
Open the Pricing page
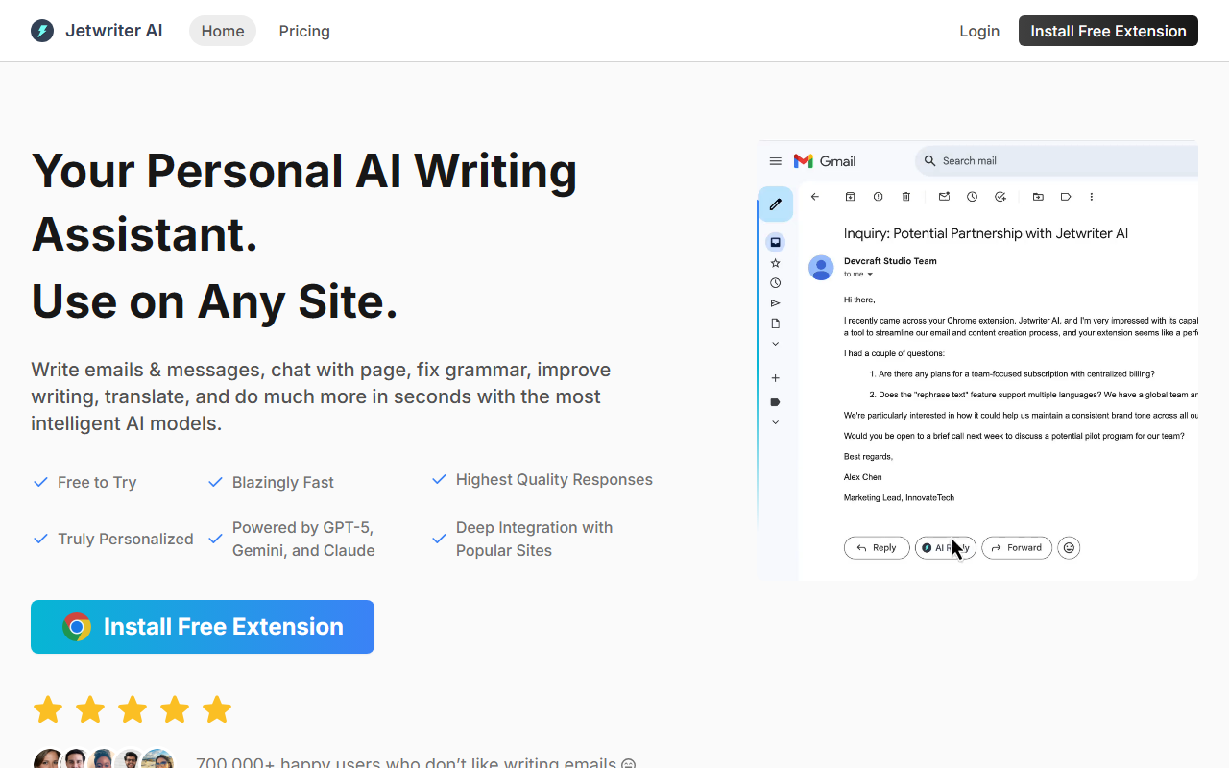click(x=304, y=31)
